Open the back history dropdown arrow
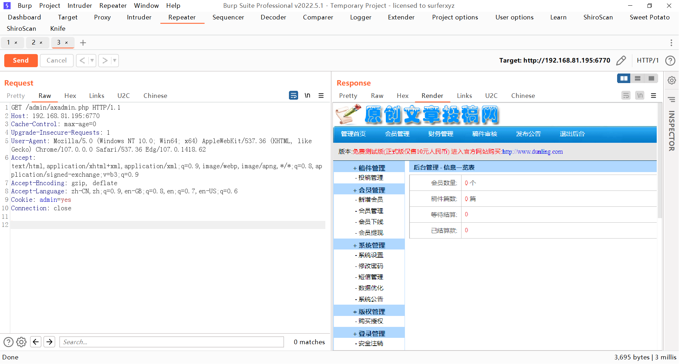679x364 pixels. (x=92, y=60)
